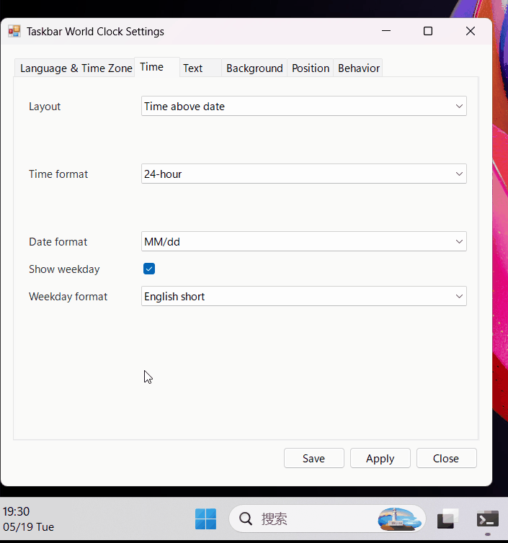Click the 05/19 Tue date text
The image size is (508, 543).
pos(28,526)
